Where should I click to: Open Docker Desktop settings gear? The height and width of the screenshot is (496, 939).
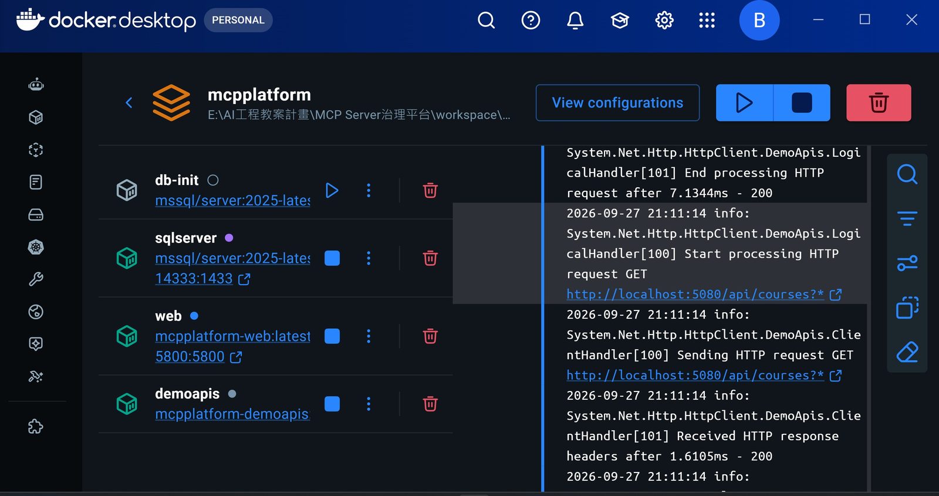pos(664,21)
